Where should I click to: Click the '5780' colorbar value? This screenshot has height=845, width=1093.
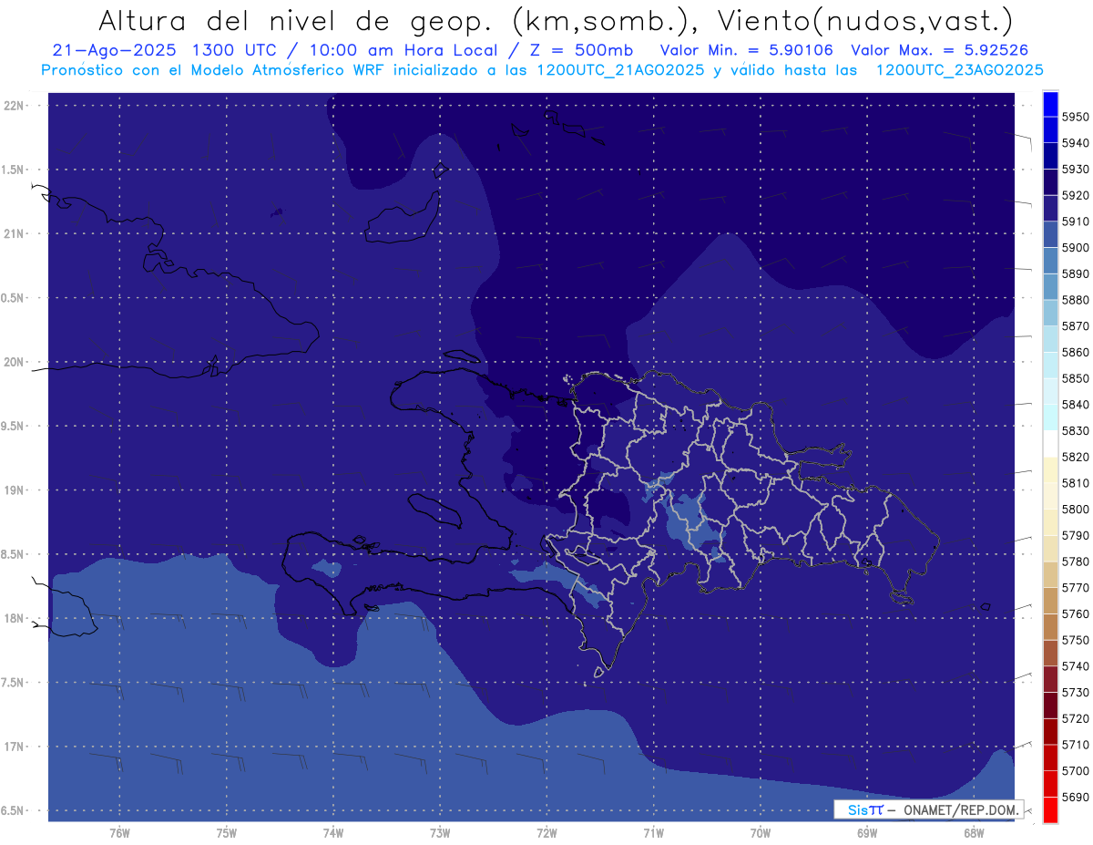1075,562
